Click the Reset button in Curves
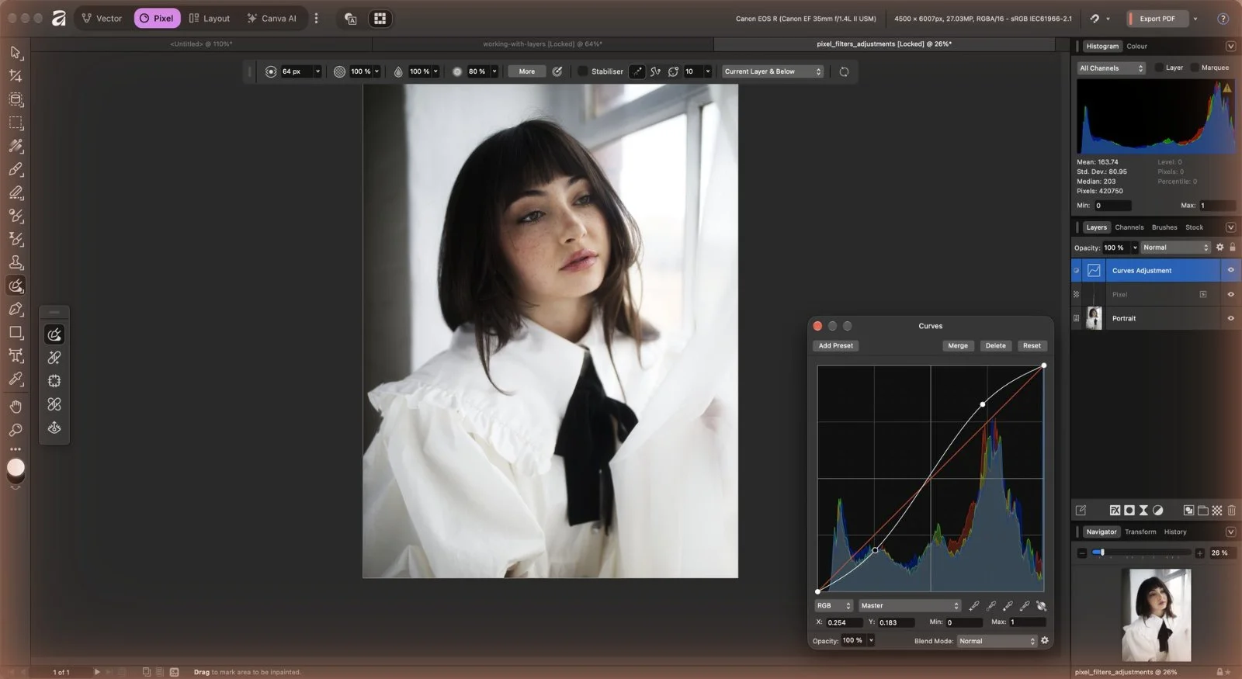The height and width of the screenshot is (679, 1242). pyautogui.click(x=1032, y=345)
